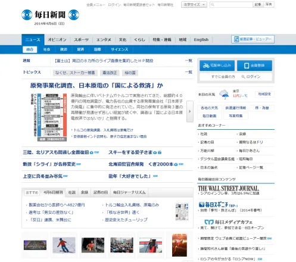Click the viewer device icon in header button
The width and height of the screenshot is (296, 262).
pyautogui.click(x=236, y=39)
